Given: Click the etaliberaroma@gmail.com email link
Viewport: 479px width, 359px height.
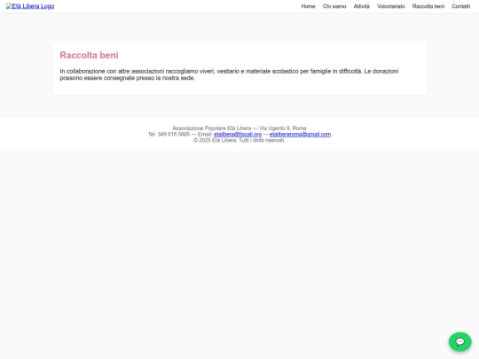Looking at the screenshot, I should coord(300,135).
